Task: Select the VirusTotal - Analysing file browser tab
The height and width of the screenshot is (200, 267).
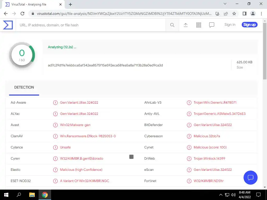Action: pyautogui.click(x=33, y=4)
